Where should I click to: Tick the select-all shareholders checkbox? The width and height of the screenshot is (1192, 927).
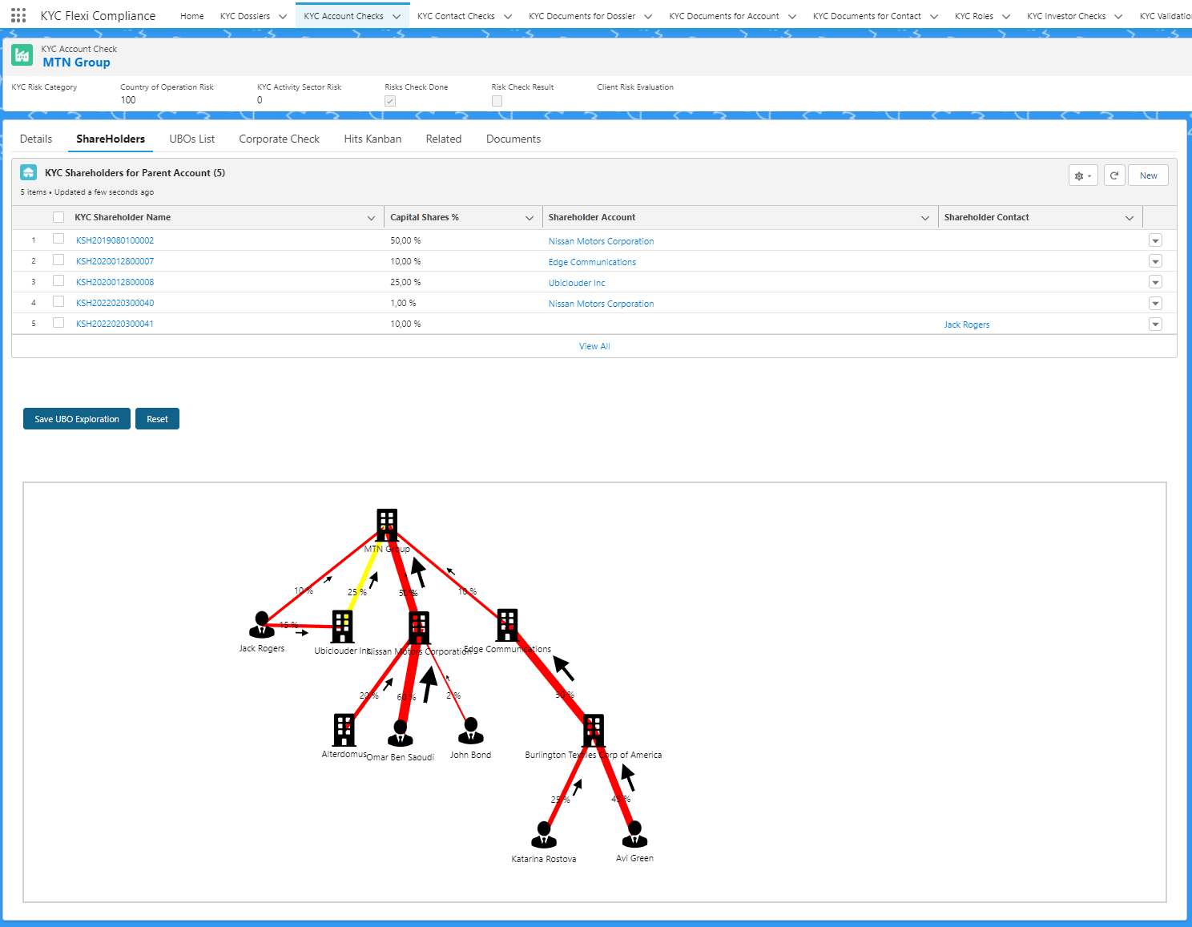pyautogui.click(x=58, y=217)
